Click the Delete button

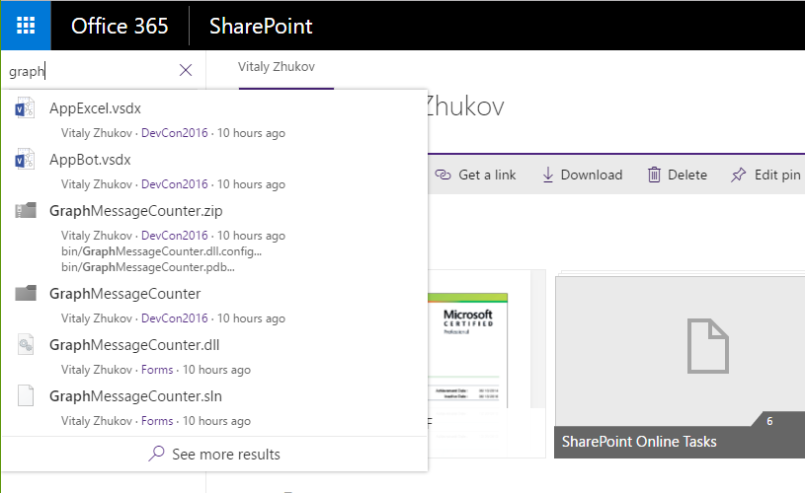(678, 175)
